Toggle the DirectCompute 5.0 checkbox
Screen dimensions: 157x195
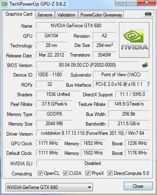[110, 173]
